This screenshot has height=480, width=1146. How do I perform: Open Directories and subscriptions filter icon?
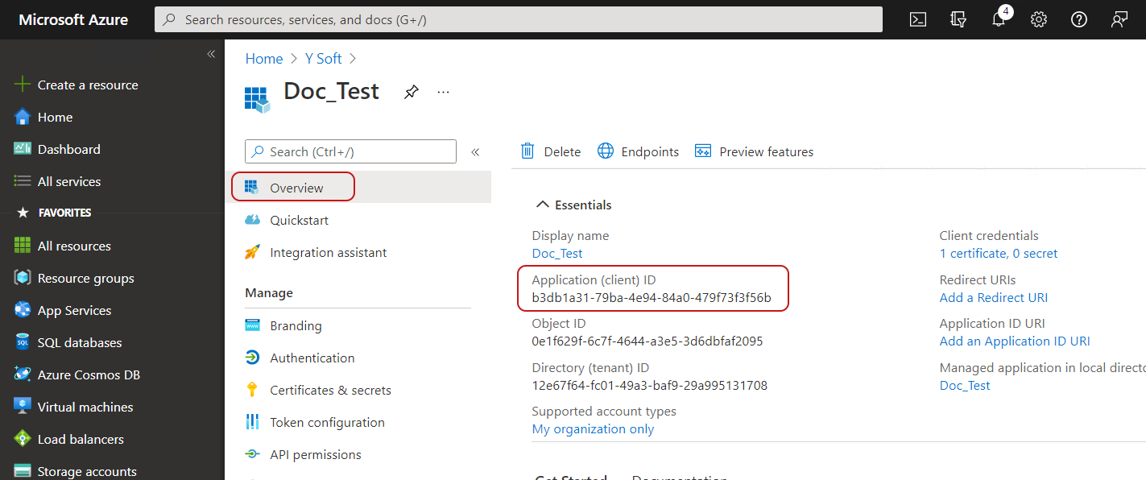(x=958, y=20)
